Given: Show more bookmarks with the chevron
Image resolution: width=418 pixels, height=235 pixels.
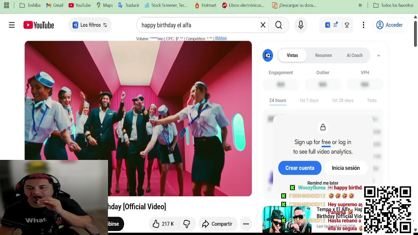Looking at the screenshot, I should (x=360, y=5).
